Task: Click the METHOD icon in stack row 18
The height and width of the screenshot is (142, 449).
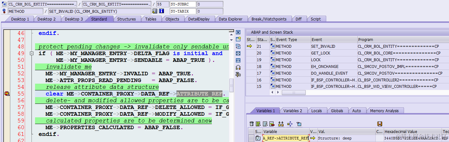Action: tap(273, 66)
